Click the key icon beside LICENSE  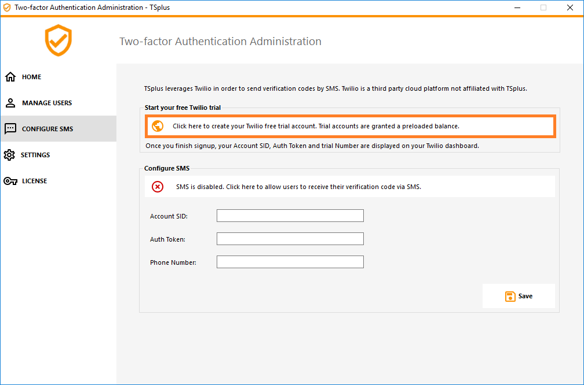[10, 180]
